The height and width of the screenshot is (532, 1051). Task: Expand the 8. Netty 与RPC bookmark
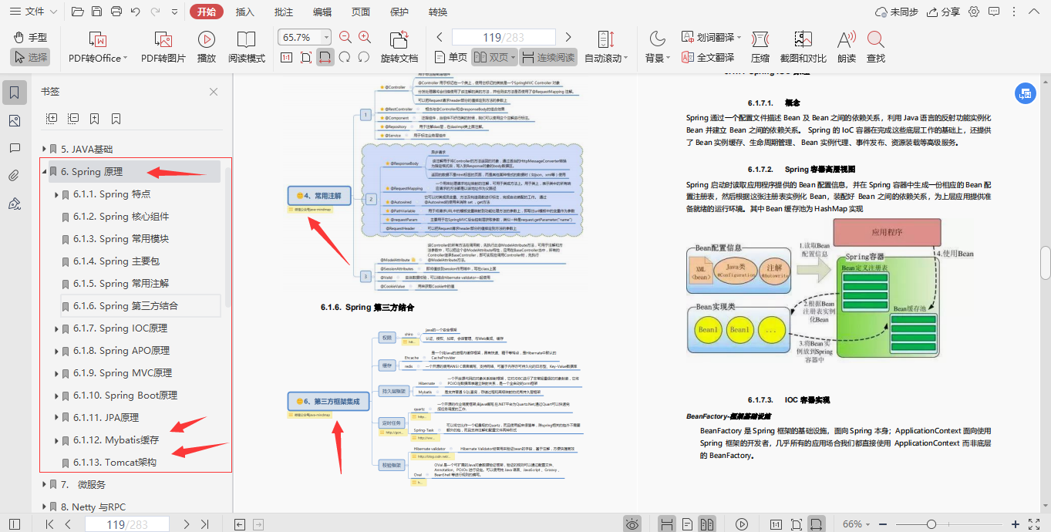(x=45, y=507)
